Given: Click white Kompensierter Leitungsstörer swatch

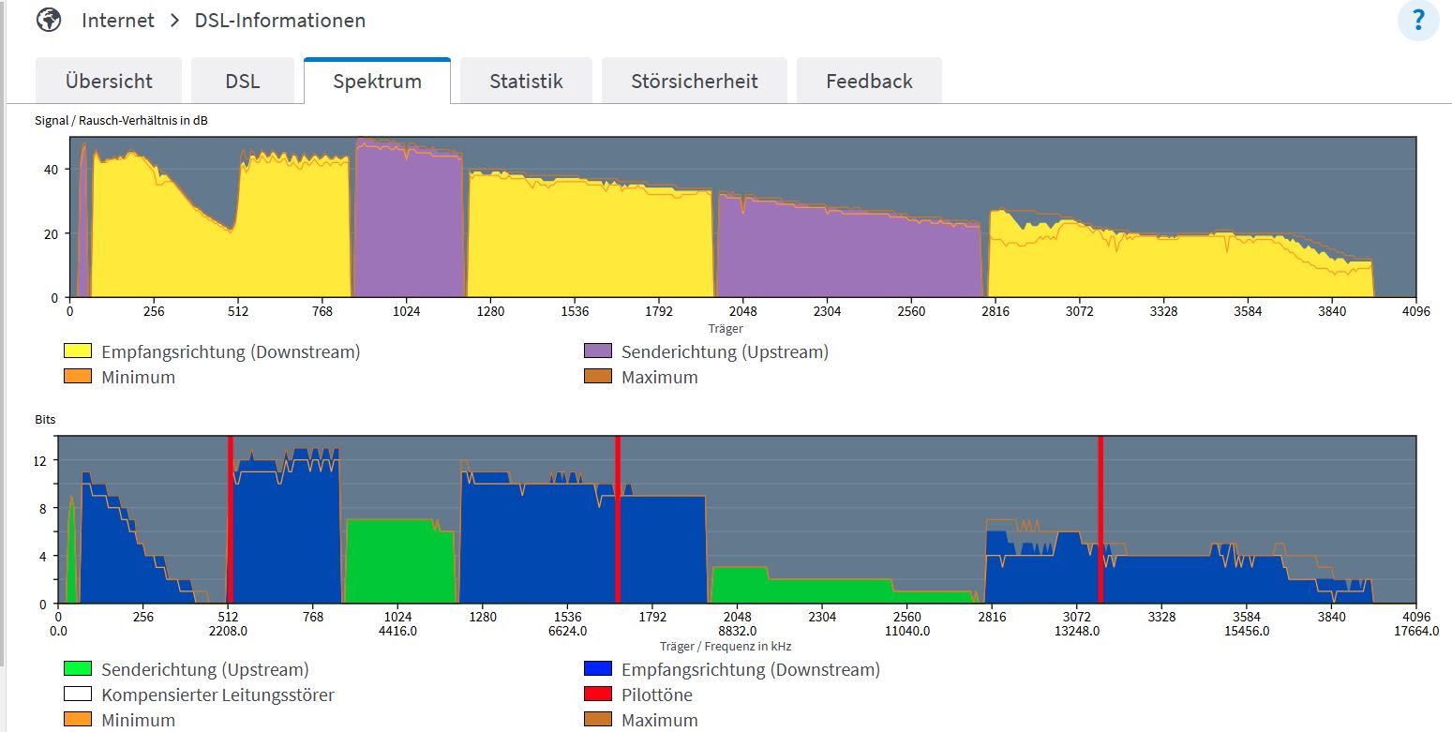Looking at the screenshot, I should (x=78, y=695).
